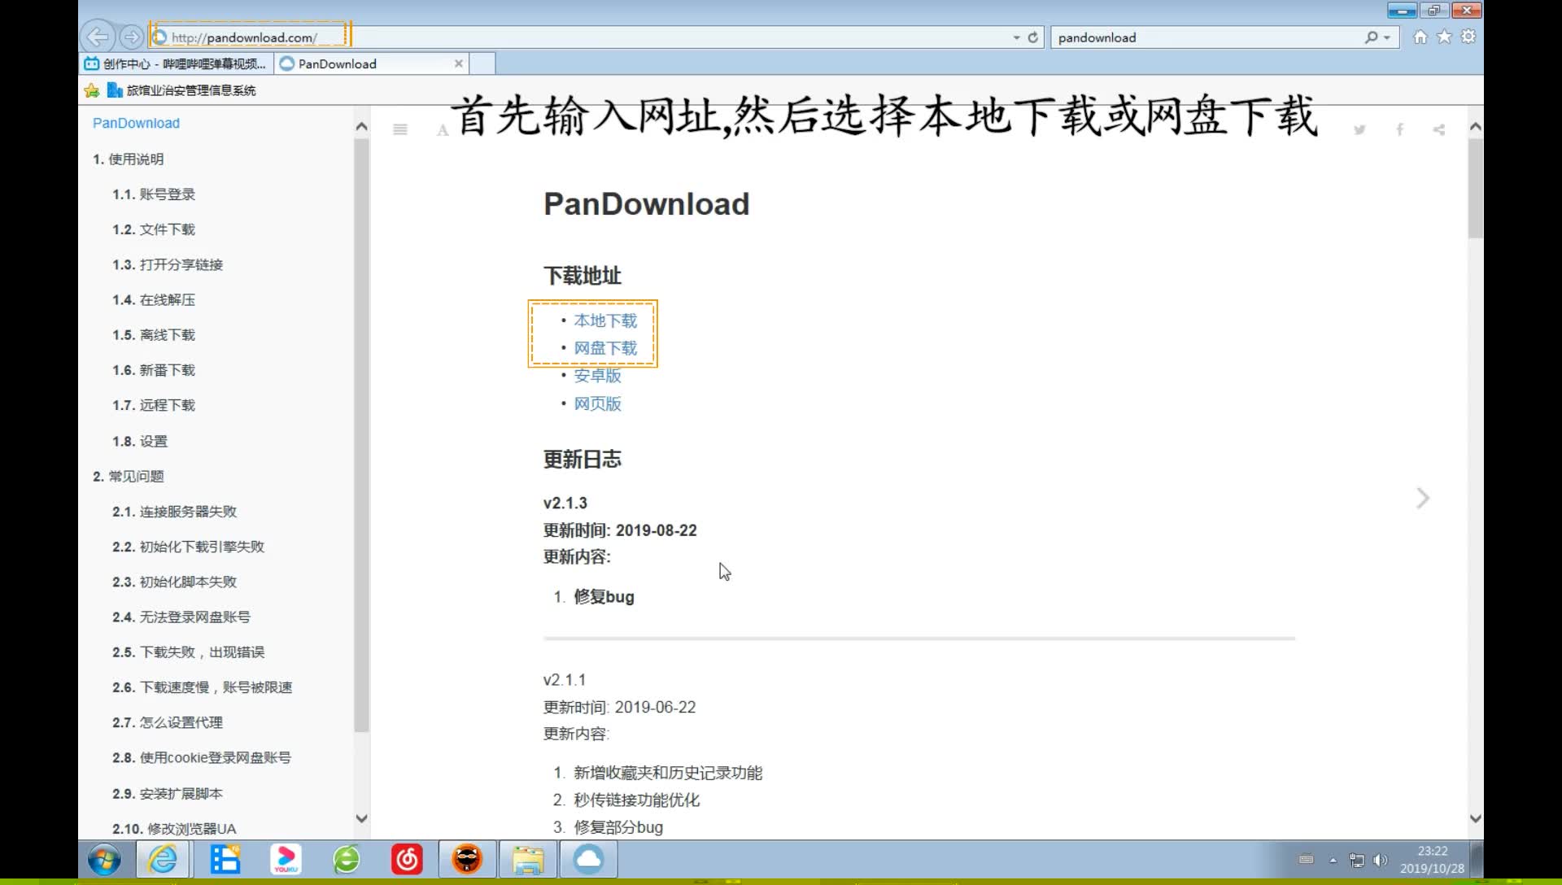Open 1.4. 在线解压 section

click(154, 300)
